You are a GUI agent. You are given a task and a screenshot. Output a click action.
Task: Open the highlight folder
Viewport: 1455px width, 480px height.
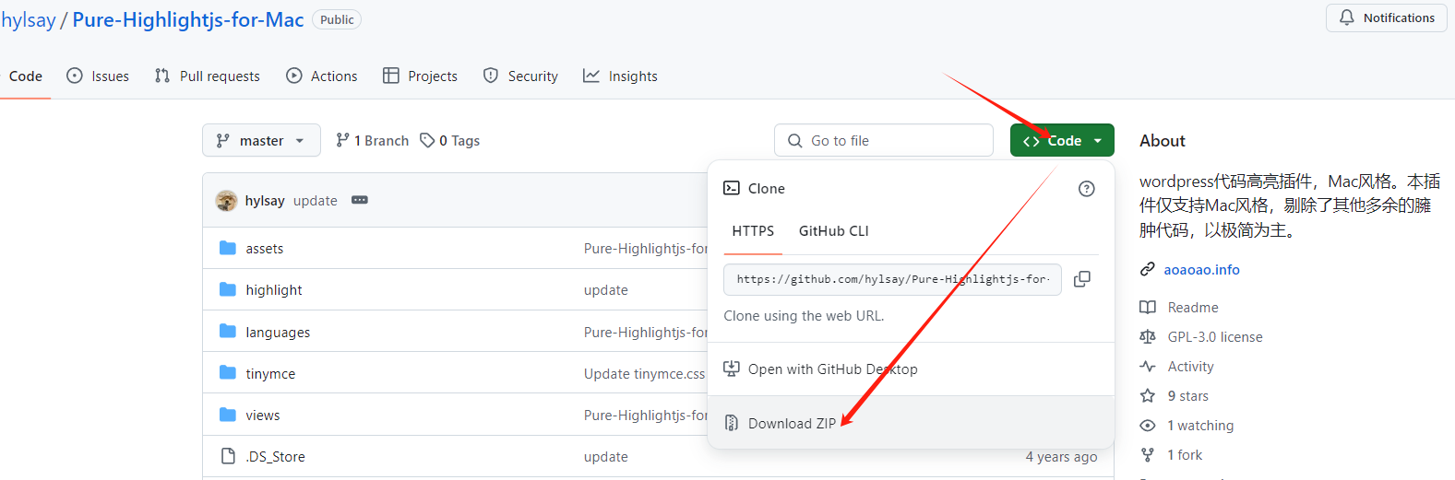[274, 290]
